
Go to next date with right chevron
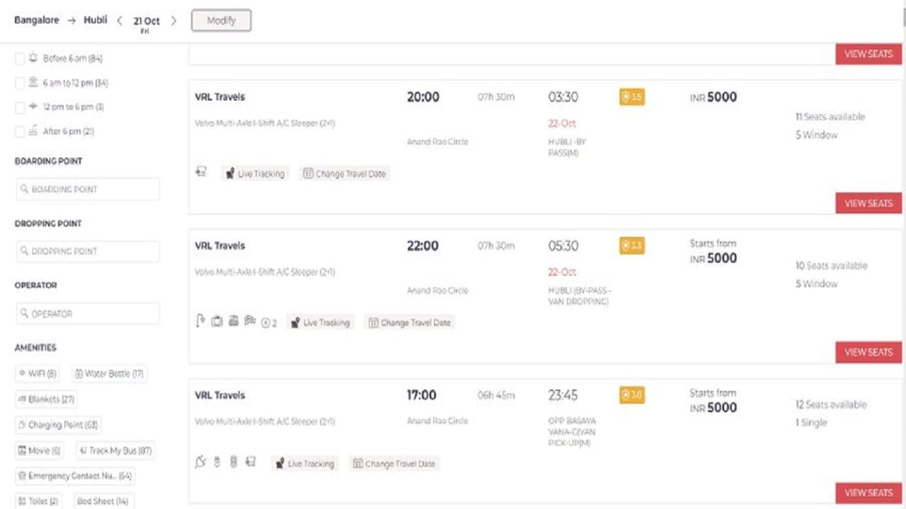click(x=173, y=21)
